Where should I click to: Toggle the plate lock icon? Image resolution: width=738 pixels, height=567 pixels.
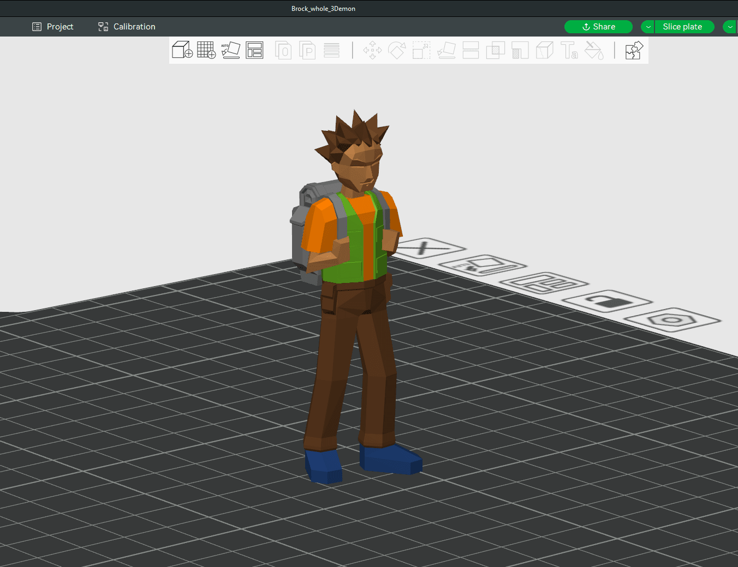click(607, 301)
